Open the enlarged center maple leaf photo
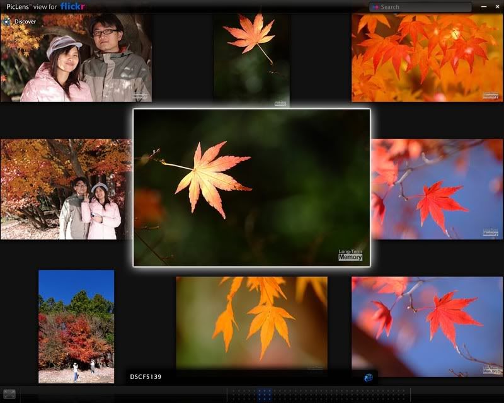Image resolution: width=504 pixels, height=403 pixels. [x=251, y=188]
